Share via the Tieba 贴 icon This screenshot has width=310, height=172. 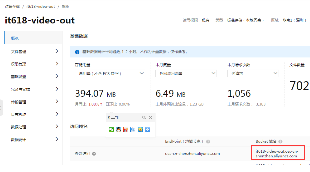(x=133, y=130)
